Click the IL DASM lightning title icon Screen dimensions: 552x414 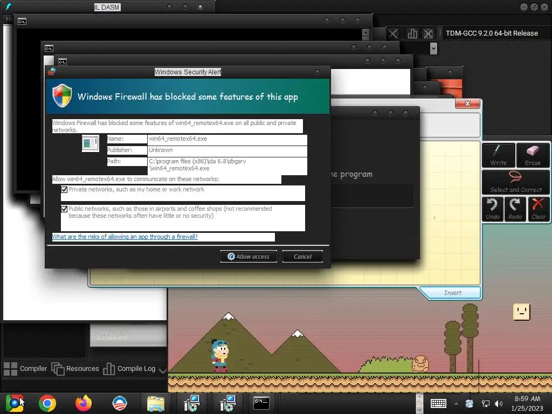8,6
